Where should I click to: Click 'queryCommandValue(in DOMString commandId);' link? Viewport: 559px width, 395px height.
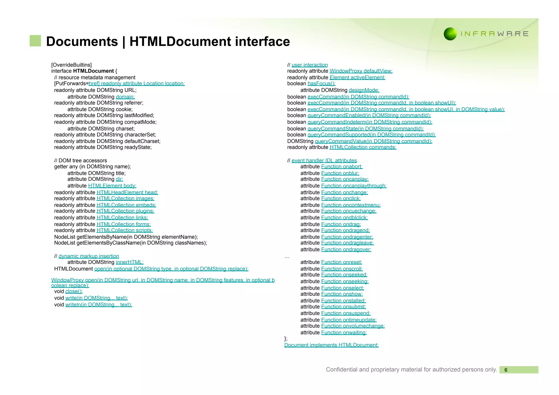coord(374,141)
